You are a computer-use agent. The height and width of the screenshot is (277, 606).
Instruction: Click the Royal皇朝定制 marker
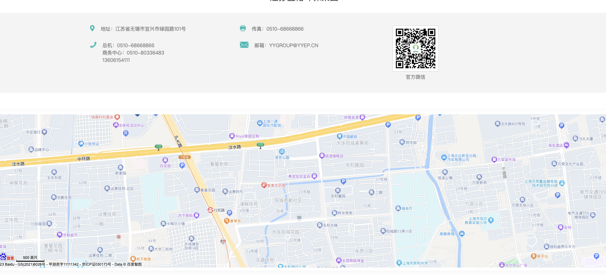pyautogui.click(x=232, y=136)
